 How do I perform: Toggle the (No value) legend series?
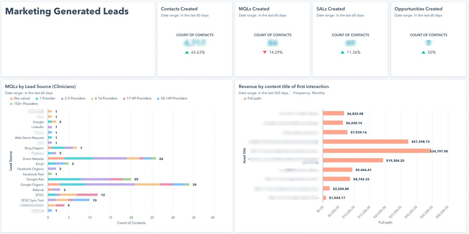pos(20,98)
